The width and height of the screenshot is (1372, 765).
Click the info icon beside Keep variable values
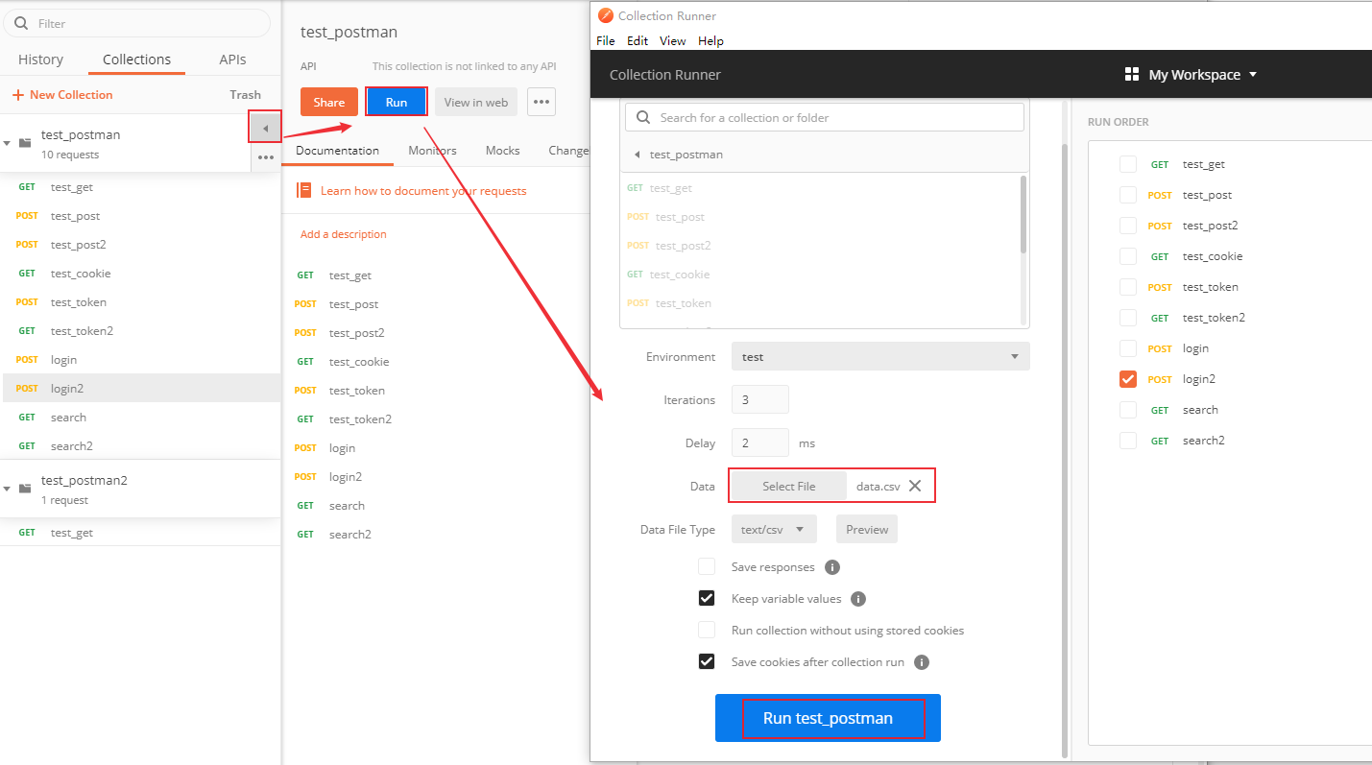coord(858,599)
